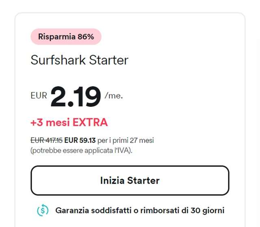The height and width of the screenshot is (227, 260).
Task: Click the word Garanzia beside the refund icon
Action: tap(72, 210)
